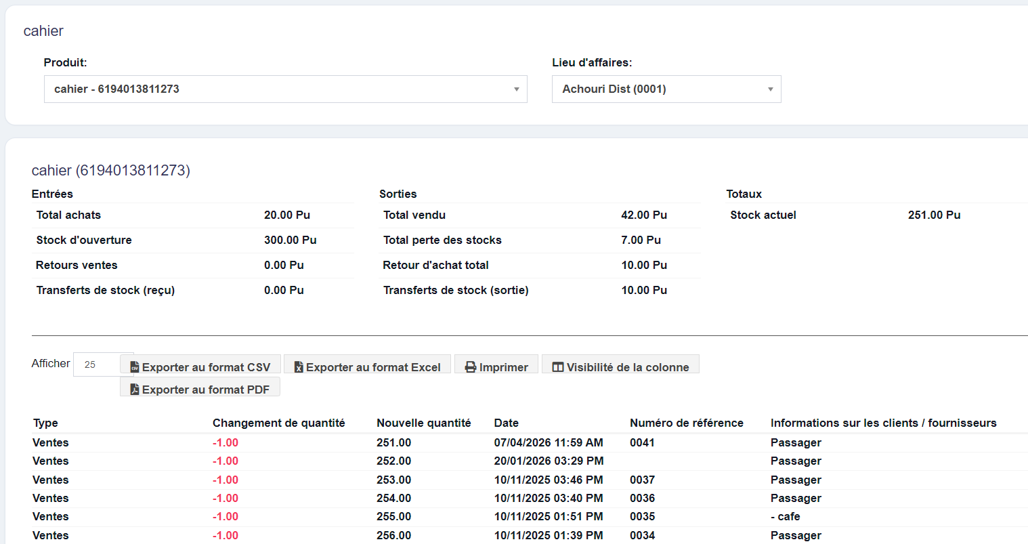1028x544 pixels.
Task: Open the Produit dropdown arrow
Action: pyautogui.click(x=516, y=89)
